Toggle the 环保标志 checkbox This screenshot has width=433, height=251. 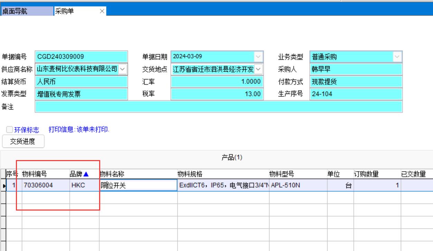[9, 130]
